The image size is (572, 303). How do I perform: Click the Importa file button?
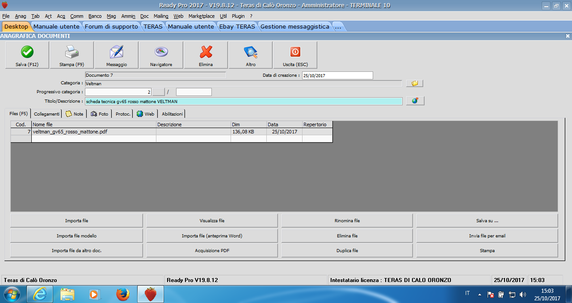point(76,220)
